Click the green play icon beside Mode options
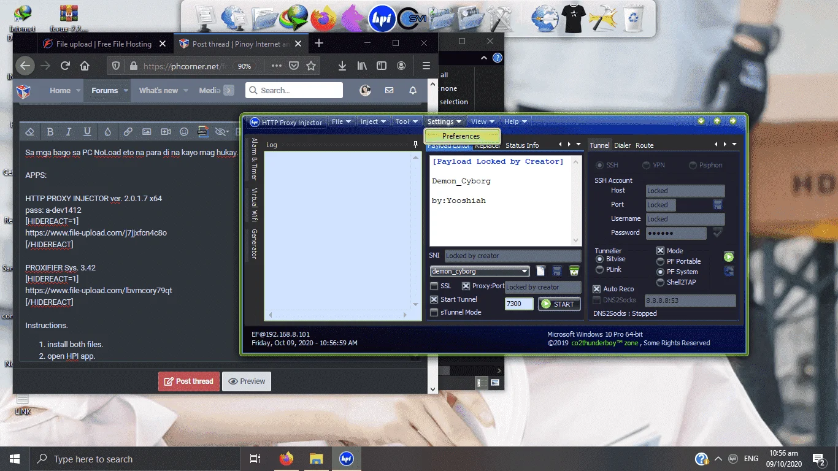The height and width of the screenshot is (471, 838). (x=729, y=257)
